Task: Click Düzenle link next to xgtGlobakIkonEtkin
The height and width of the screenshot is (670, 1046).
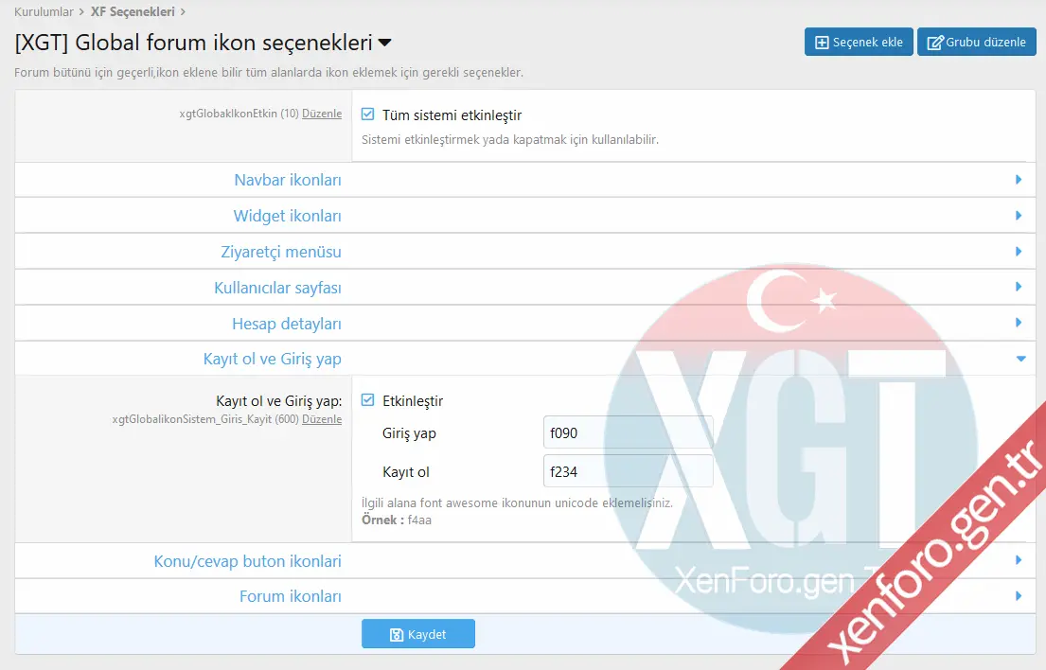Action: click(x=322, y=114)
